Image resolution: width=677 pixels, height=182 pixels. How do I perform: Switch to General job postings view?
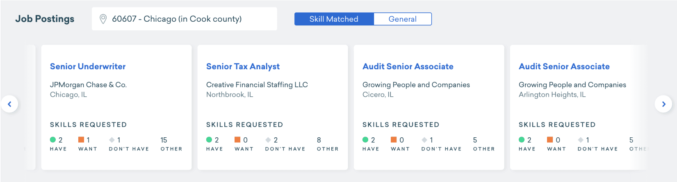coord(402,19)
